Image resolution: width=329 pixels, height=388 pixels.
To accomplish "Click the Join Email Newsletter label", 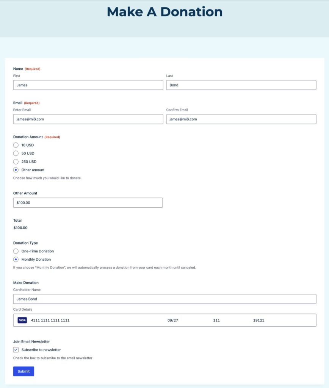I will [31, 341].
